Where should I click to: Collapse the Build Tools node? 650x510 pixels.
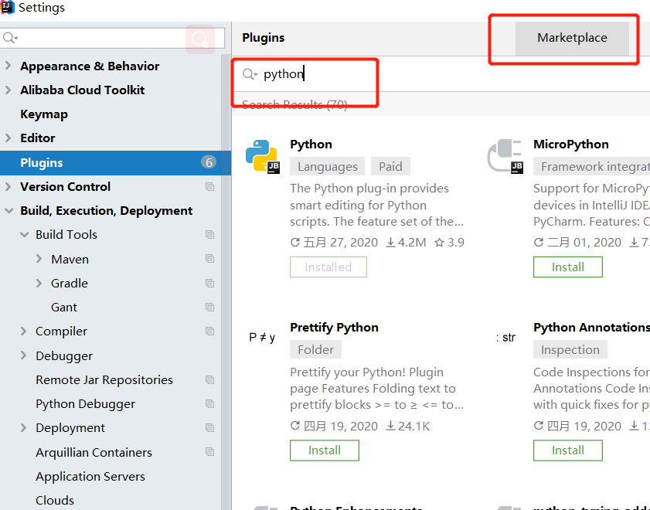25,235
